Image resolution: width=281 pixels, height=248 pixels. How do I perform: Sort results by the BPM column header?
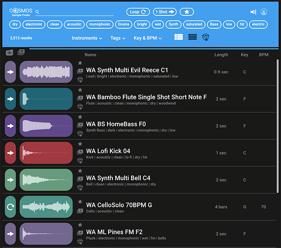click(x=264, y=55)
